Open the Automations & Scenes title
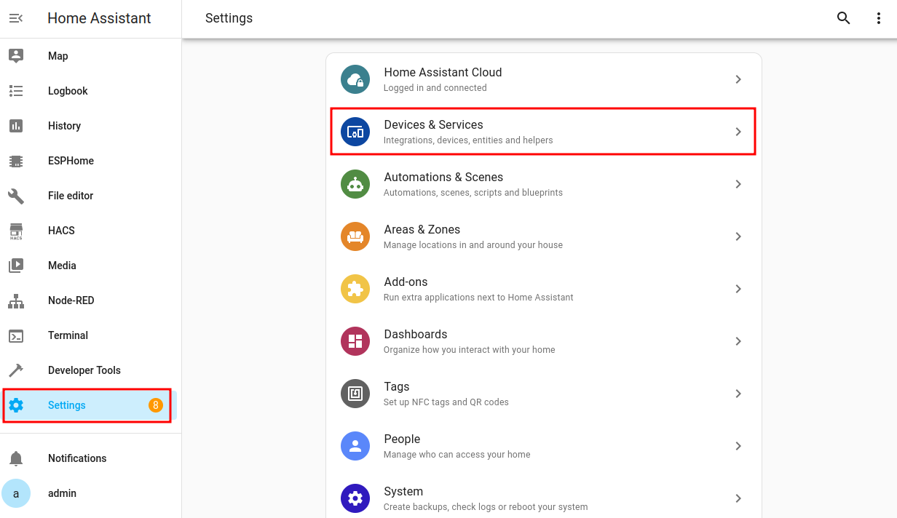The height and width of the screenshot is (518, 897). (x=443, y=177)
